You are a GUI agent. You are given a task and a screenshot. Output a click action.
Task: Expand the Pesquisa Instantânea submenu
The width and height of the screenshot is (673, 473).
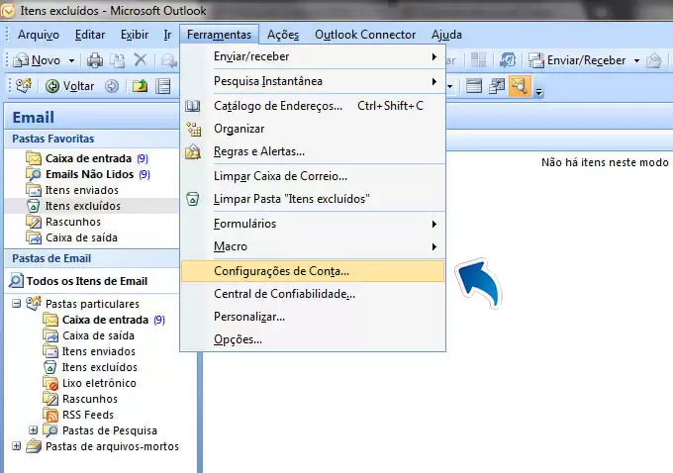tap(313, 81)
